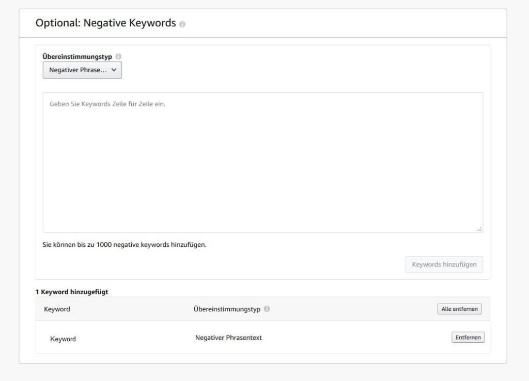Click Entfernen for the Keyword row
The width and height of the screenshot is (529, 381).
pos(468,338)
